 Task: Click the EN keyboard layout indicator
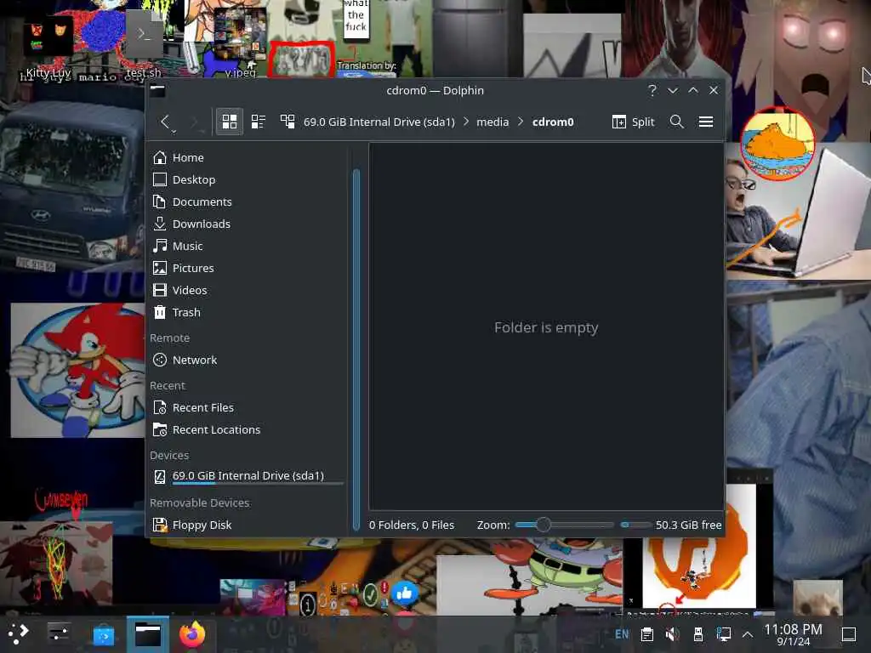tap(622, 634)
